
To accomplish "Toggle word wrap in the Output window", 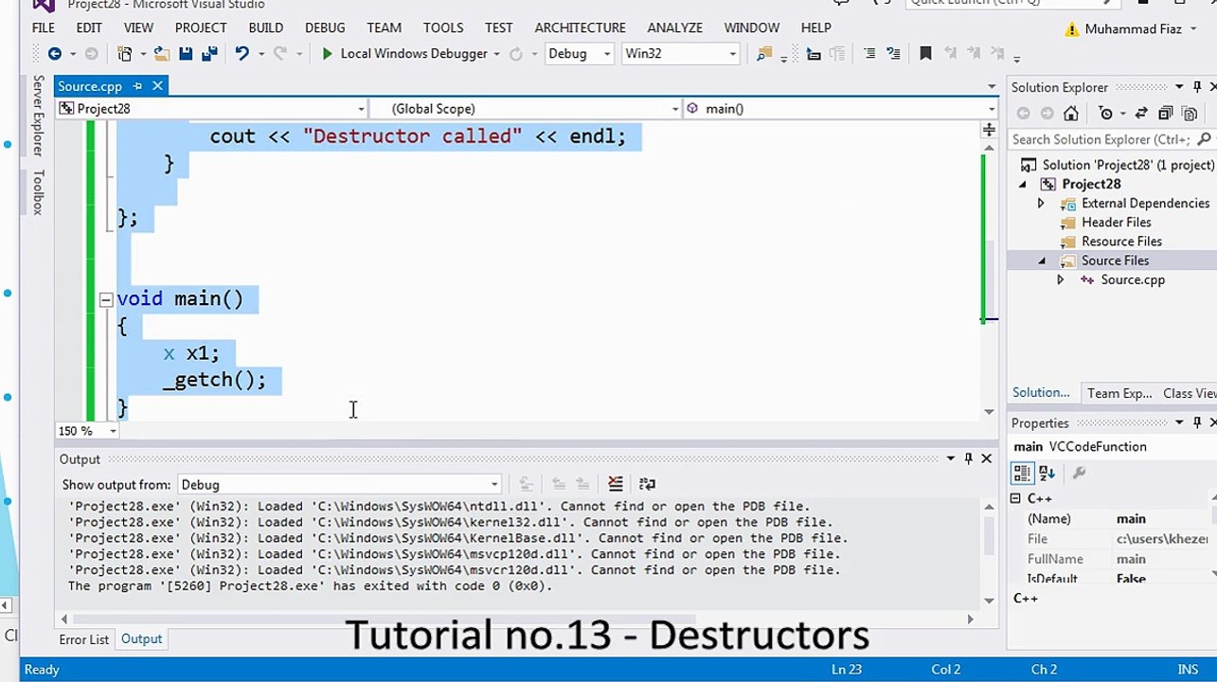I will pos(648,484).
